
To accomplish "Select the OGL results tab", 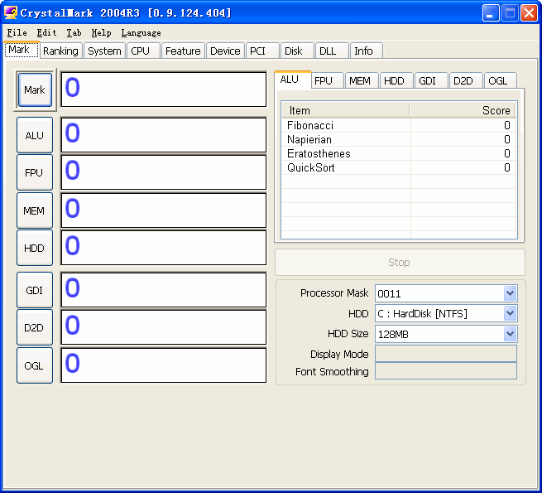I will click(x=497, y=80).
